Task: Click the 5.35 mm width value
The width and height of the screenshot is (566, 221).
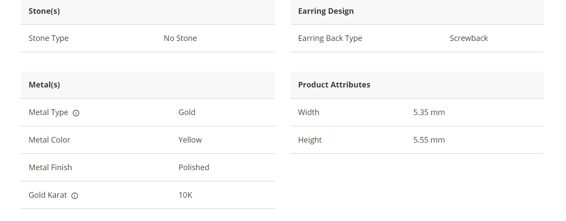Action: [429, 112]
